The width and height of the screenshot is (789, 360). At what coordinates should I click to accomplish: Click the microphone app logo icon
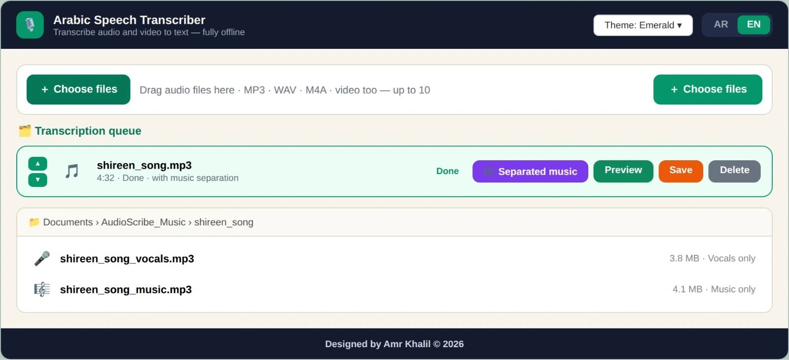30,25
